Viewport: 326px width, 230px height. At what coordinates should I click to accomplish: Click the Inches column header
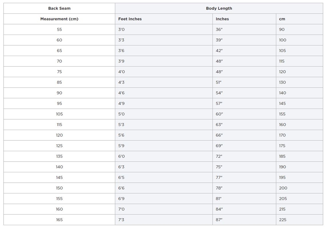coord(222,19)
